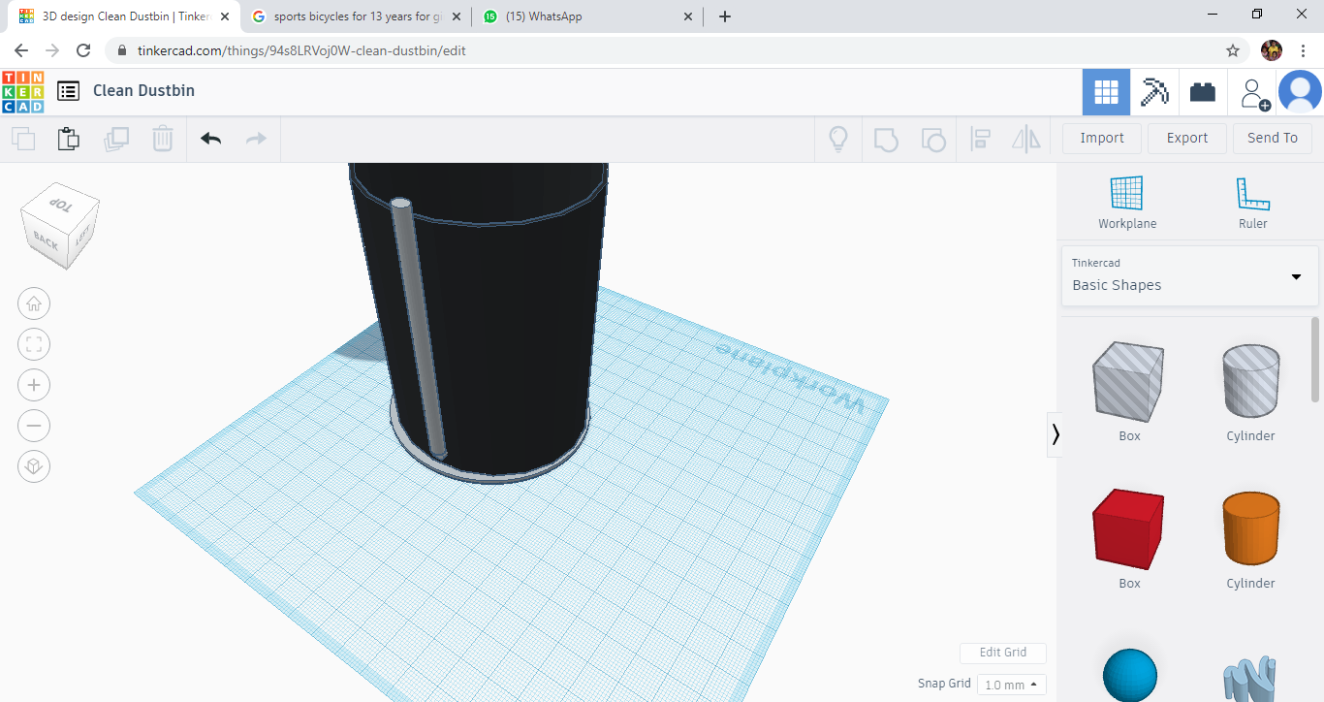The width and height of the screenshot is (1324, 702).
Task: Close the WhatsApp tab
Action: click(x=688, y=16)
